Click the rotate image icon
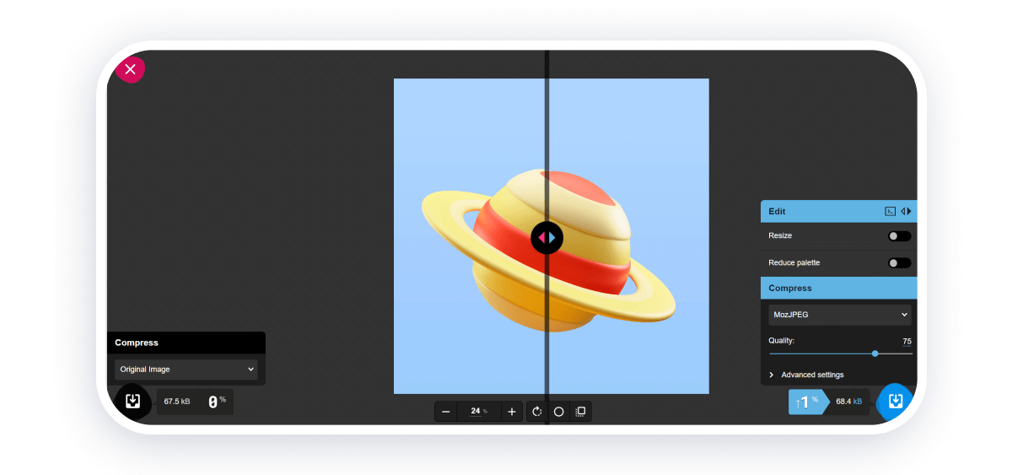Screen dimensions: 1023x475 [x=537, y=412]
